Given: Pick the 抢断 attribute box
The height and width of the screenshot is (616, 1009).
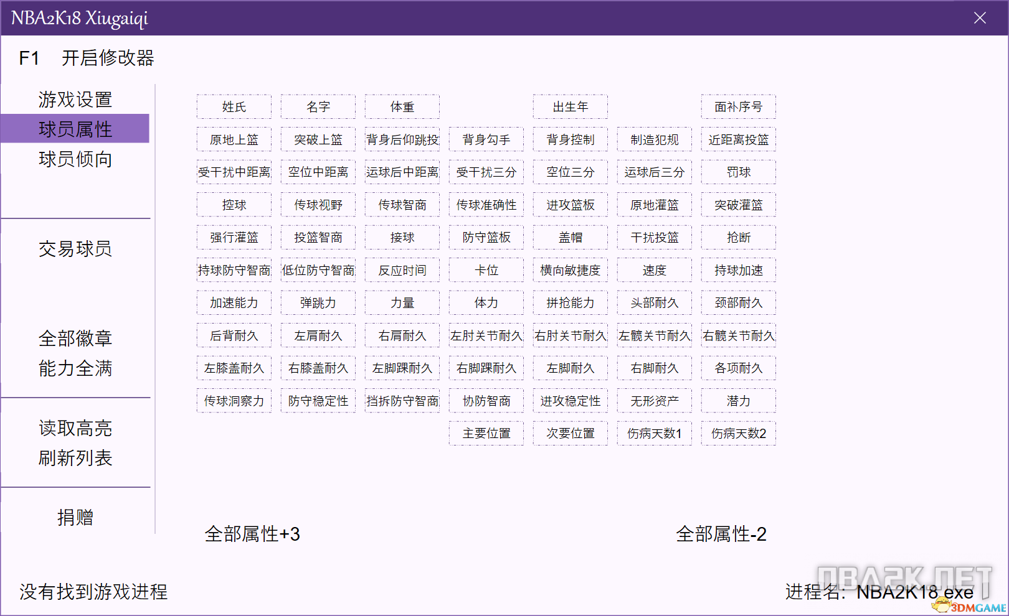Looking at the screenshot, I should pos(739,238).
